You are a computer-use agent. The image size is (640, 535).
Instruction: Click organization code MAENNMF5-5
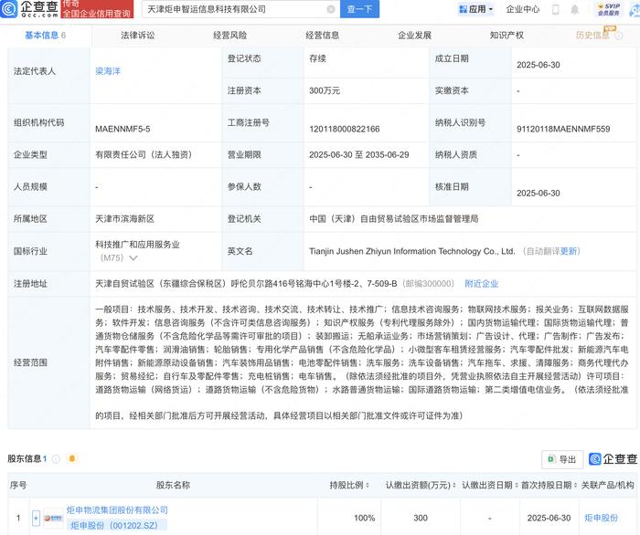[x=123, y=129]
